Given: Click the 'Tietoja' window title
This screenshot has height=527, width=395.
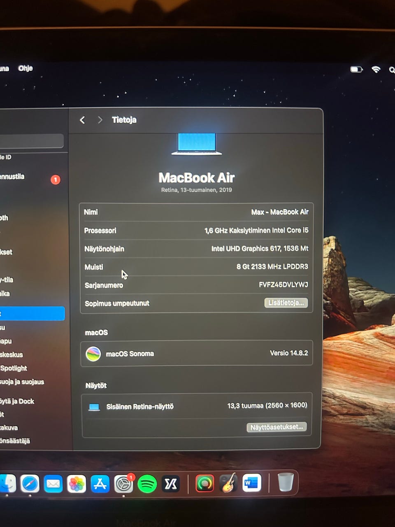Looking at the screenshot, I should pos(124,120).
